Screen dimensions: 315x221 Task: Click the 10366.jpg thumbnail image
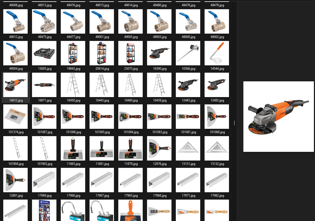[x=188, y=53]
